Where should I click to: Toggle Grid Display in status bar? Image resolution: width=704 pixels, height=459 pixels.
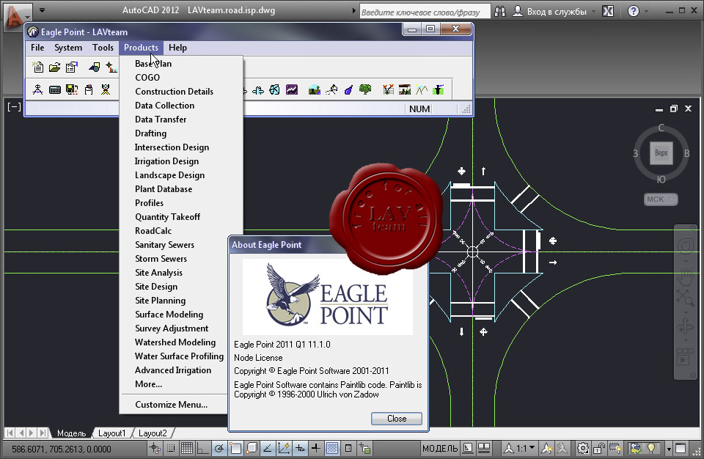coord(187,448)
